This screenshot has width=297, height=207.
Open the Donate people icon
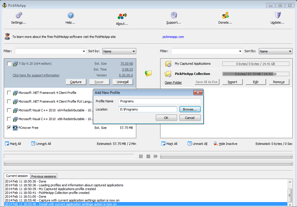(x=225, y=15)
